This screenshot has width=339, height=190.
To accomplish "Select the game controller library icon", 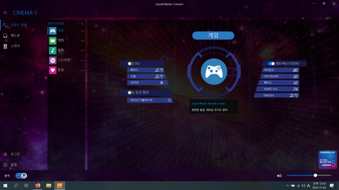I will pyautogui.click(x=52, y=31).
